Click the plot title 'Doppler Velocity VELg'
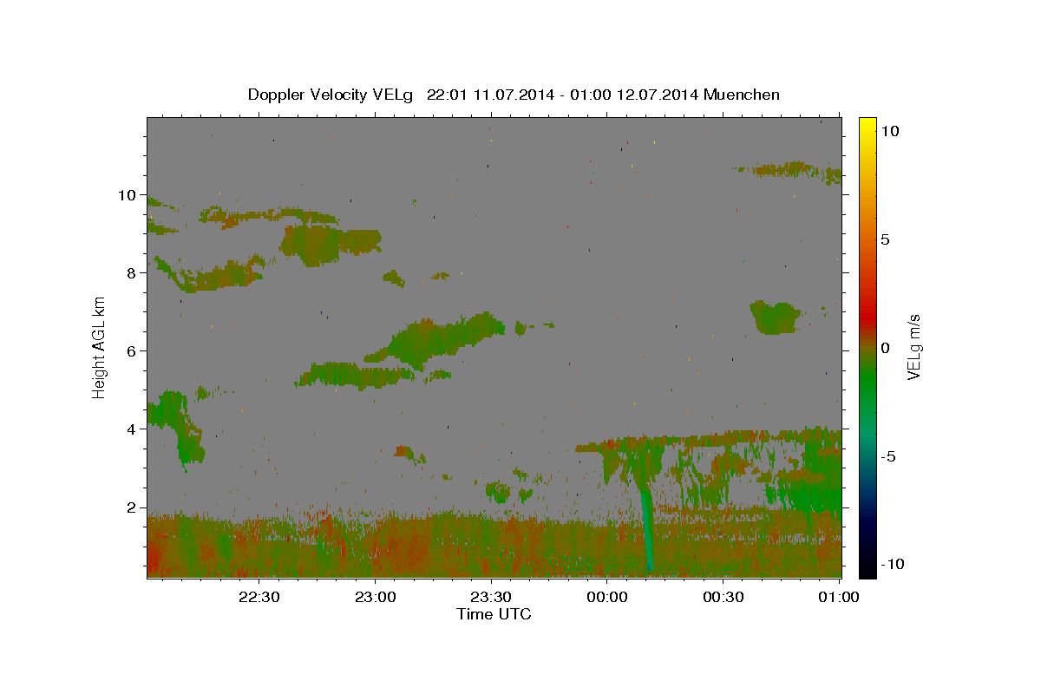 (x=331, y=95)
